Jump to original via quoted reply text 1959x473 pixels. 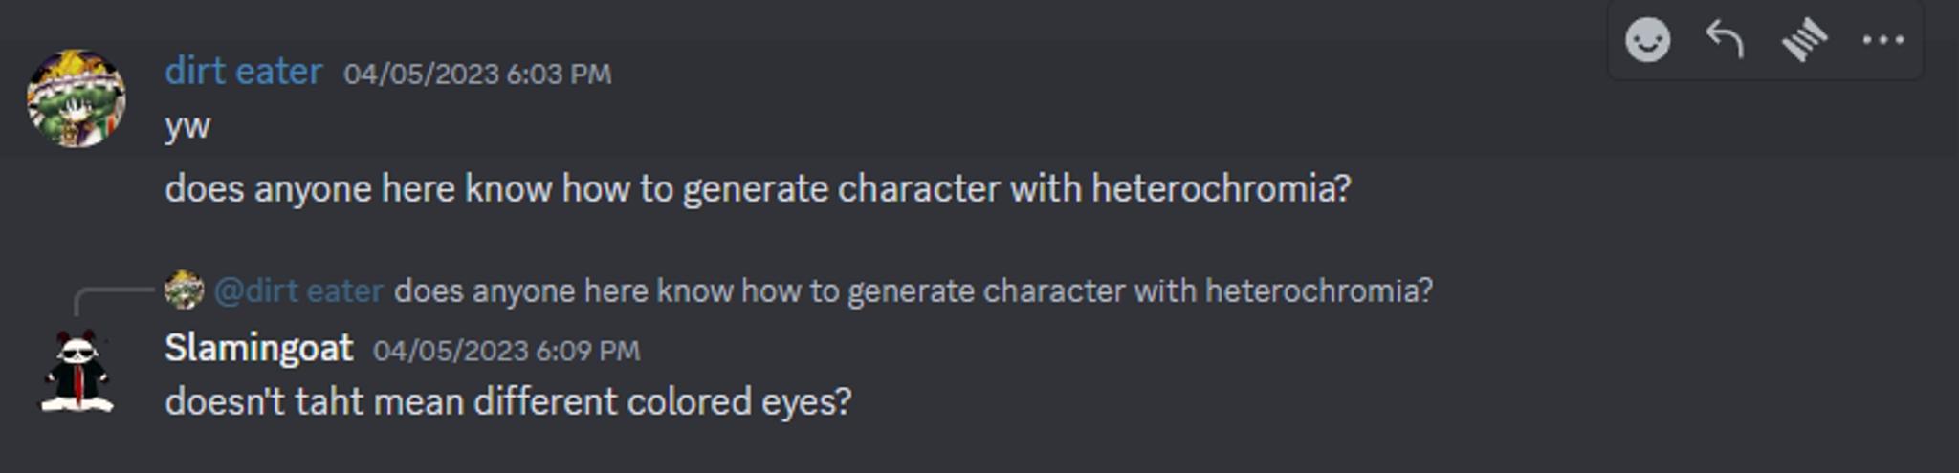913,290
